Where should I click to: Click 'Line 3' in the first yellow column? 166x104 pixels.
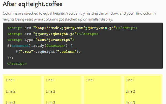pyautogui.click(x=11, y=102)
